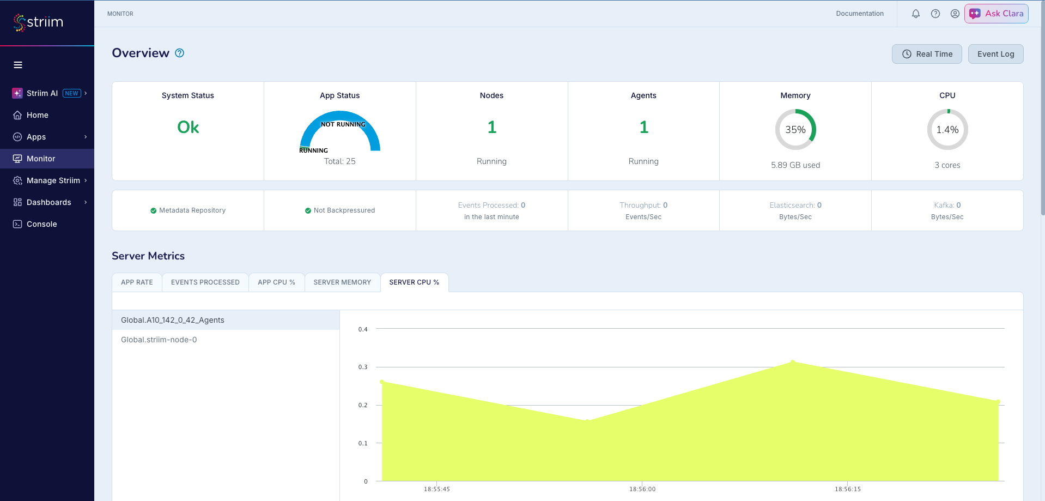Click the Manage Striim gear icon
The width and height of the screenshot is (1045, 501).
click(17, 180)
